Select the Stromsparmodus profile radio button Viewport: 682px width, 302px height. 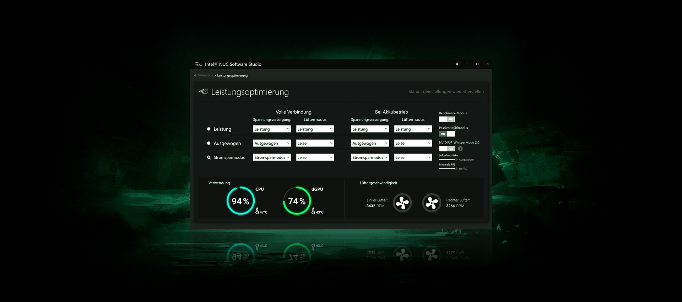click(x=209, y=157)
